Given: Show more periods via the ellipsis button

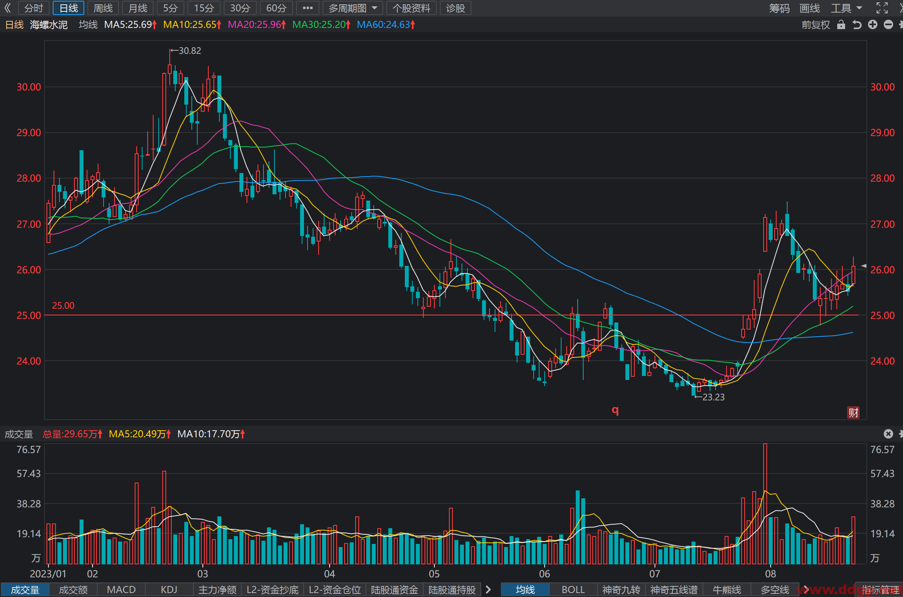Looking at the screenshot, I should [308, 8].
